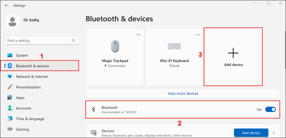Click the Magic Trackpad mouse icon
The width and height of the screenshot is (286, 138).
(115, 46)
